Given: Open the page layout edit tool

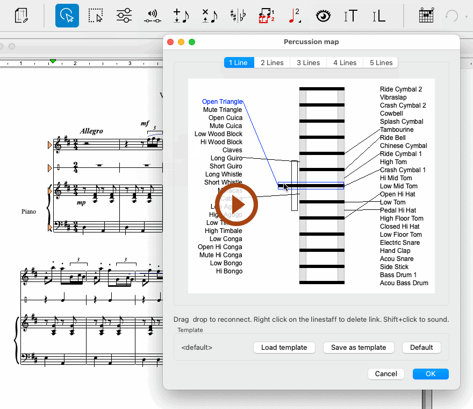Looking at the screenshot, I should pyautogui.click(x=21, y=16).
